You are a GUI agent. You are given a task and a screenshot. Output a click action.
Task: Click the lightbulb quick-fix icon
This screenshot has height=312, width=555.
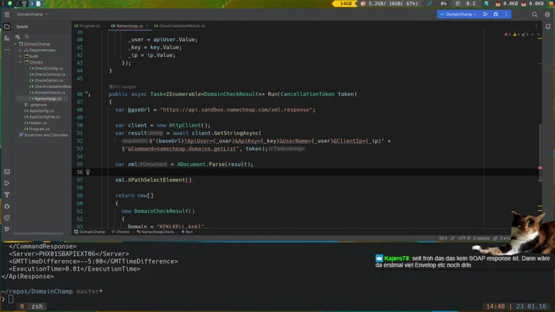(87, 172)
